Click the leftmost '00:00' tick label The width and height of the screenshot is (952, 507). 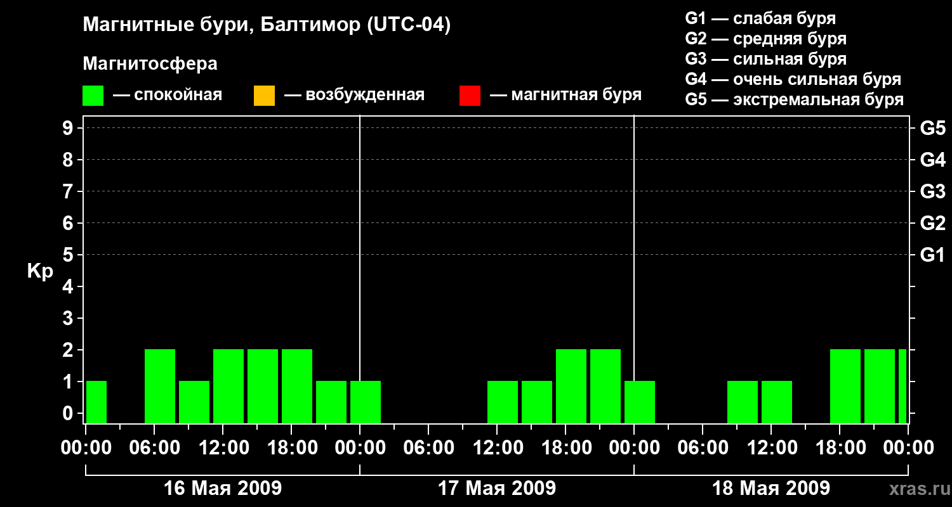(x=86, y=448)
